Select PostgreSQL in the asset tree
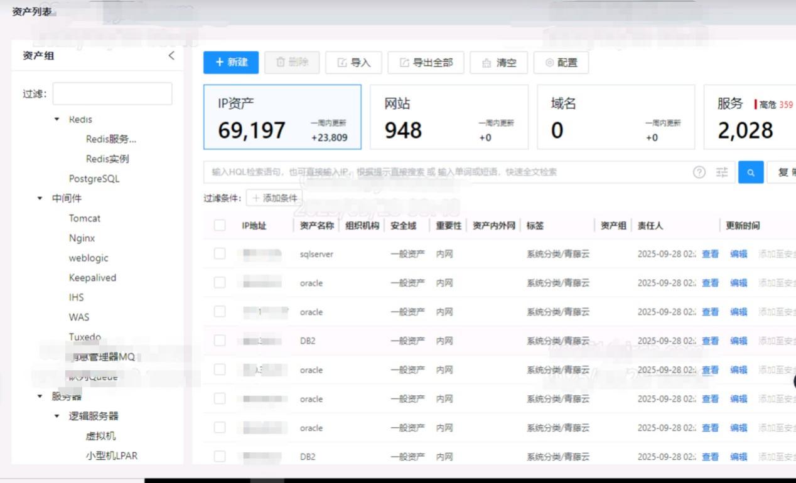Viewport: 796px width, 483px height. tap(94, 179)
